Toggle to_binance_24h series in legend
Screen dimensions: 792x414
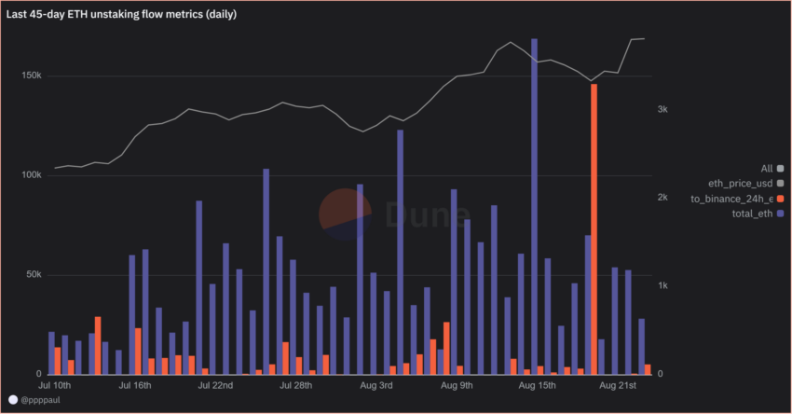tap(737, 199)
